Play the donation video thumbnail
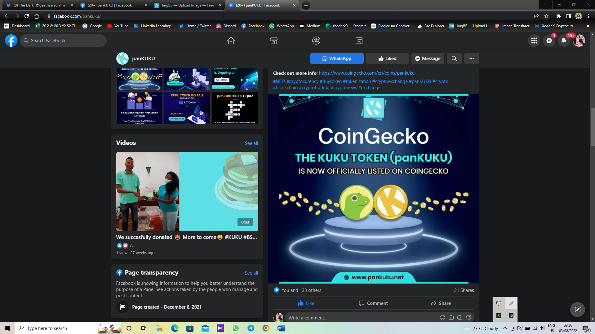 tap(187, 191)
